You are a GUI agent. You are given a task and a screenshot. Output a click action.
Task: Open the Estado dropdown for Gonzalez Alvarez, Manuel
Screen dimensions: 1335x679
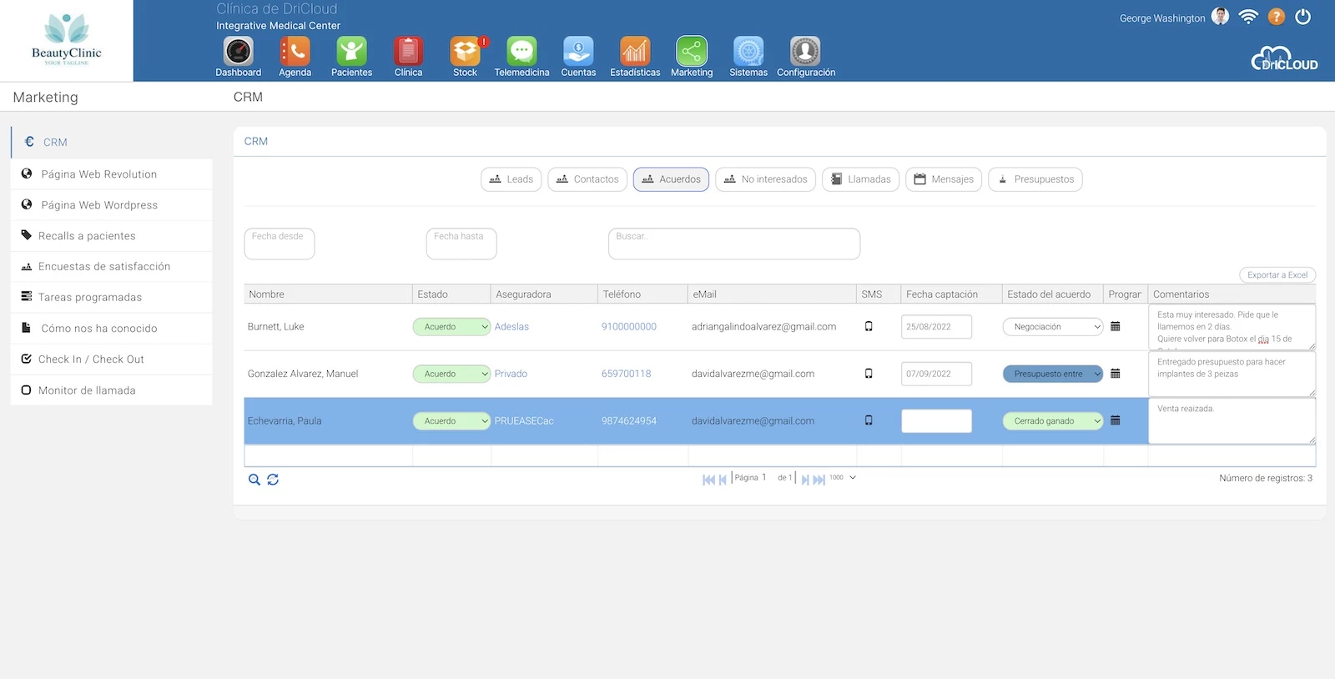(451, 374)
